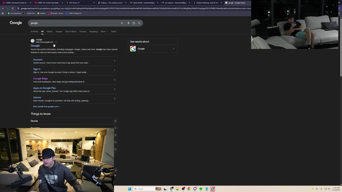
Task: Start a voice search with the microphone icon
Action: tap(129, 23)
